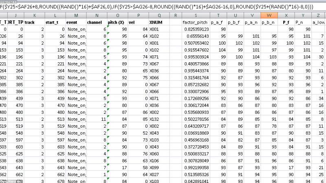Click channel cell with value 11
Screen dimensions: 326x183
[97, 119]
